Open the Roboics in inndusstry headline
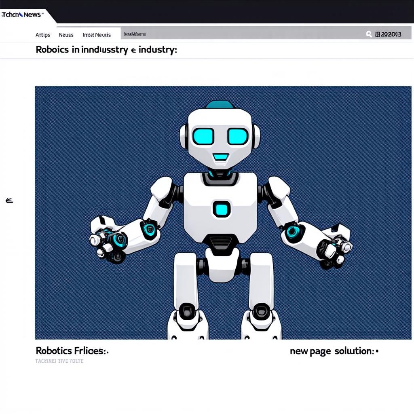 coord(82,50)
